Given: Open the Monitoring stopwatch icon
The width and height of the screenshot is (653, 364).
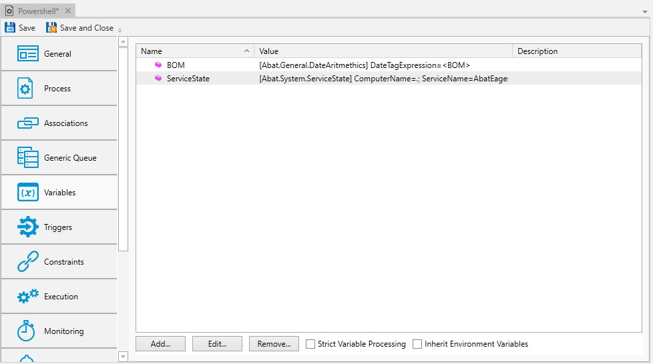Looking at the screenshot, I should click(x=26, y=331).
